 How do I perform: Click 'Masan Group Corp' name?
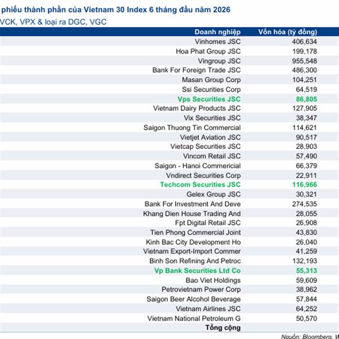click(x=211, y=80)
